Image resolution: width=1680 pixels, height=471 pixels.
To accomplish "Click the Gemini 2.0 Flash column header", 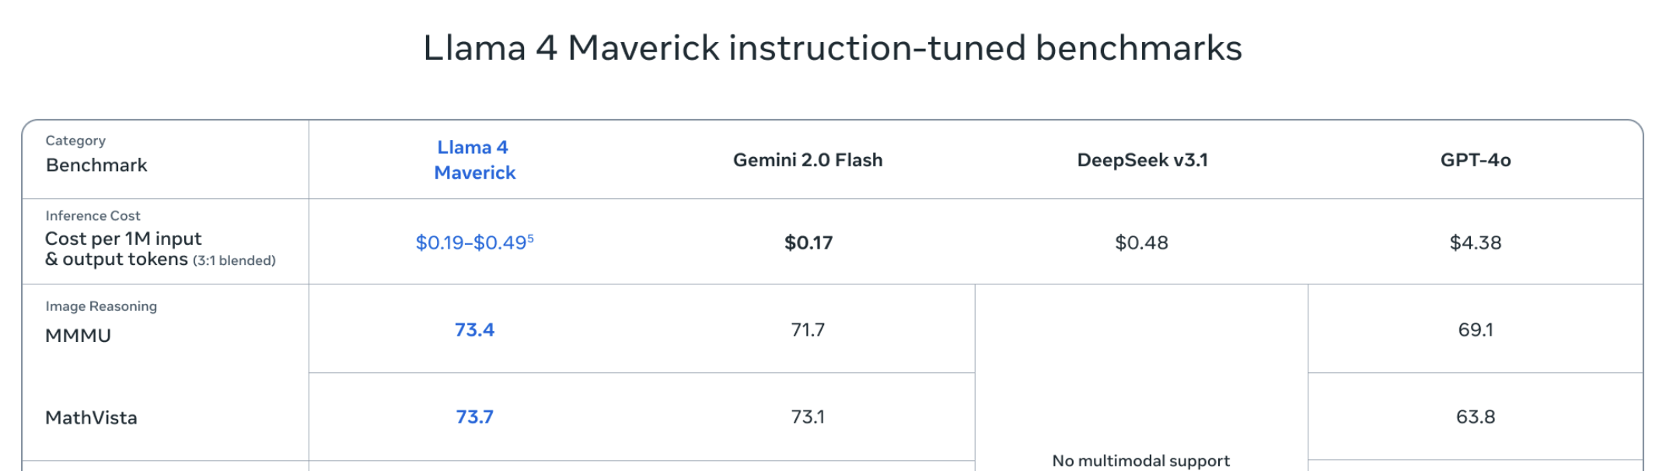I will coord(808,160).
